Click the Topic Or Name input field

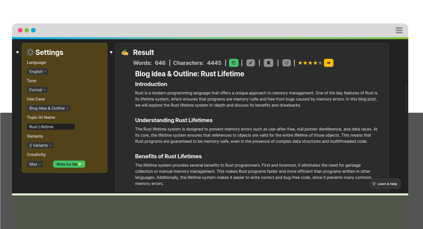pyautogui.click(x=51, y=127)
